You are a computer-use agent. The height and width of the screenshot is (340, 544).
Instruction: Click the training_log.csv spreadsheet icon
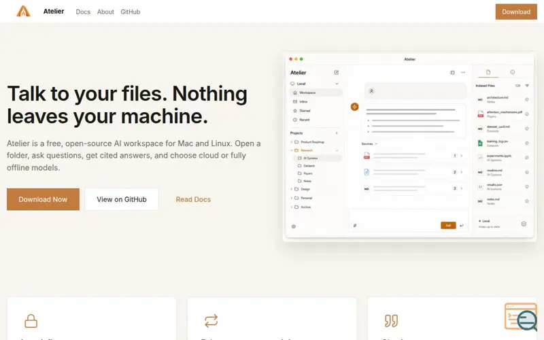tap(480, 143)
